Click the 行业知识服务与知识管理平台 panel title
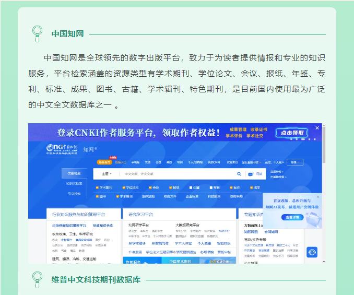 point(78,215)
